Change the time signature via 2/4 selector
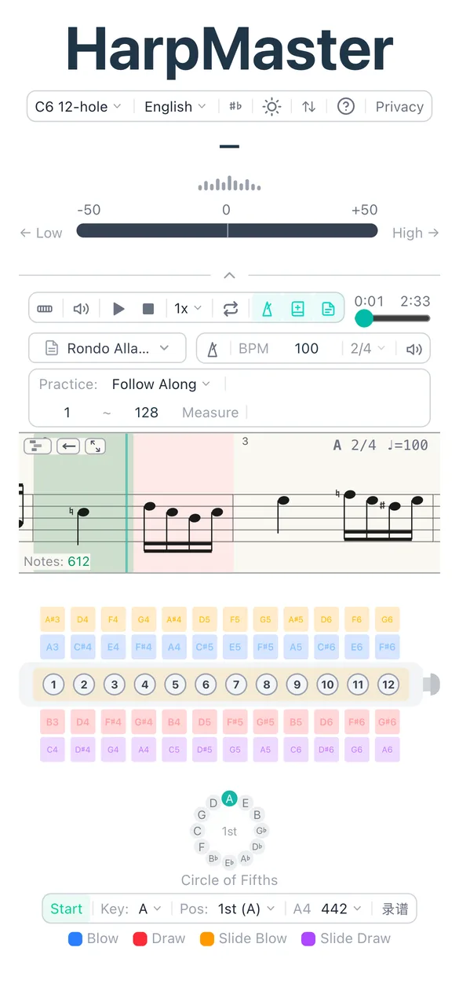459x995 pixels. coord(366,347)
